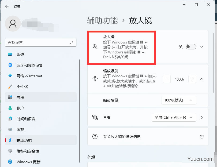Image resolution: width=217 pixels, height=167 pixels.
Task: Open 网络 & Internet settings category
Action: (40, 76)
